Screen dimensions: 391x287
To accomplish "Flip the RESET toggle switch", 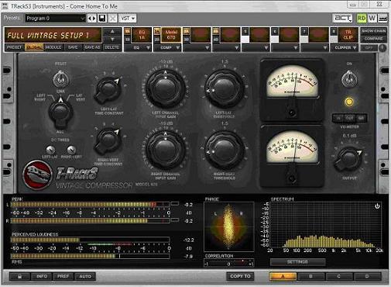I will tap(60, 79).
